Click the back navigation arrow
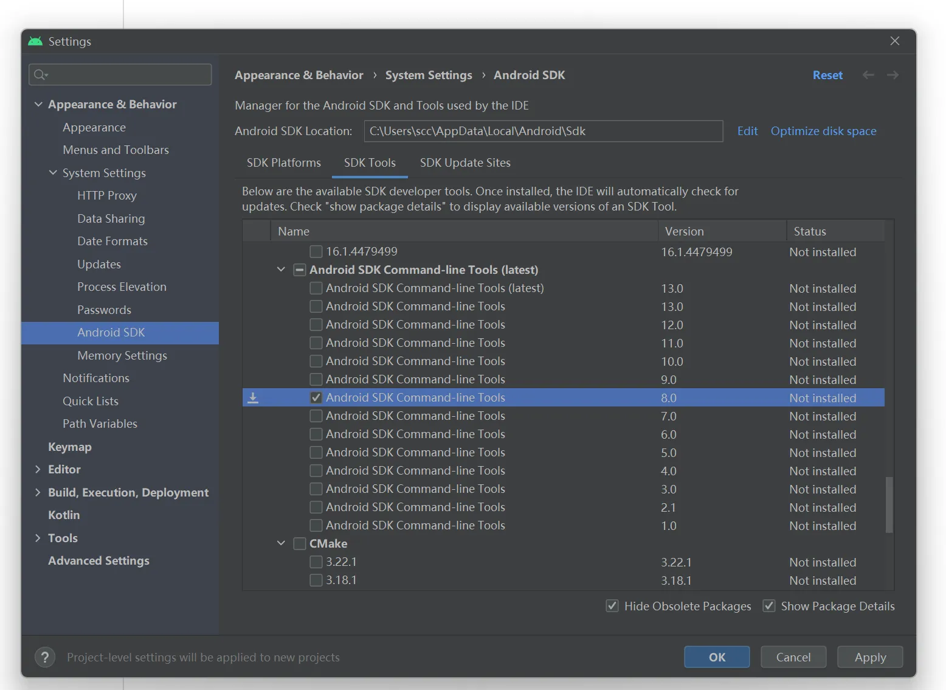Screen dimensions: 946x690 click(x=868, y=75)
